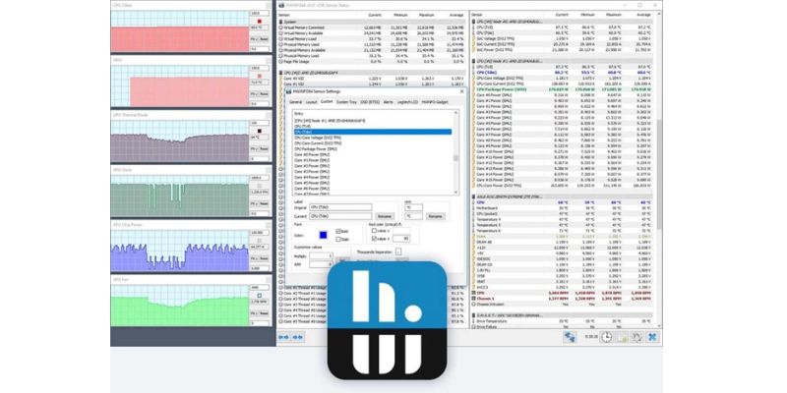Click Page File Usage sensor row
The width and height of the screenshot is (787, 393).
click(x=373, y=62)
